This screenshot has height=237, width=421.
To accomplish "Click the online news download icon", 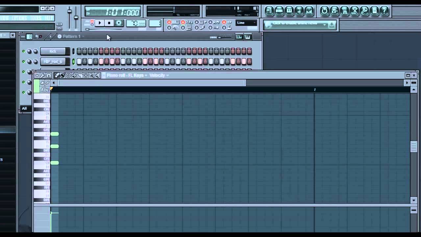I will (x=332, y=25).
